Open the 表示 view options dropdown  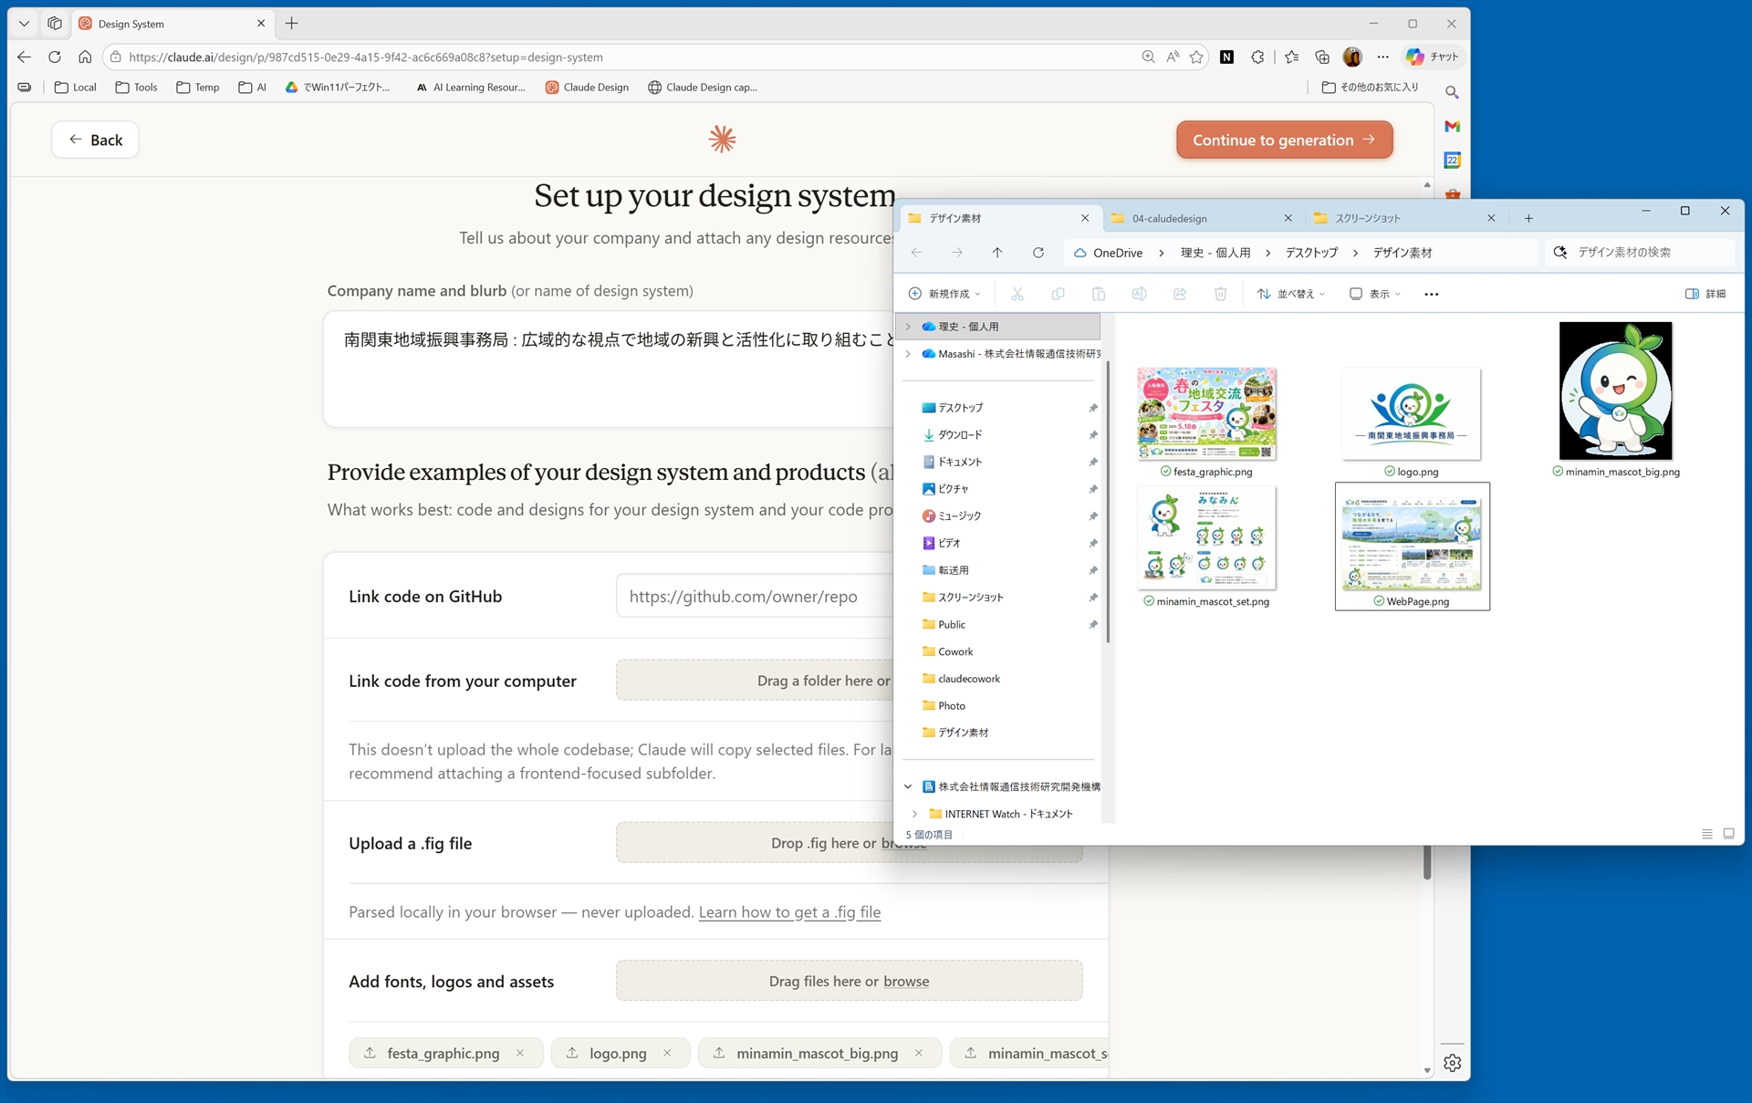point(1374,294)
